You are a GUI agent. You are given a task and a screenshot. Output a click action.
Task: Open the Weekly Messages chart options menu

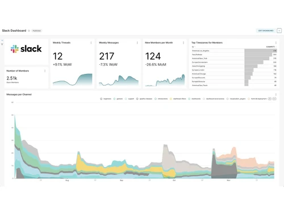tap(137, 43)
